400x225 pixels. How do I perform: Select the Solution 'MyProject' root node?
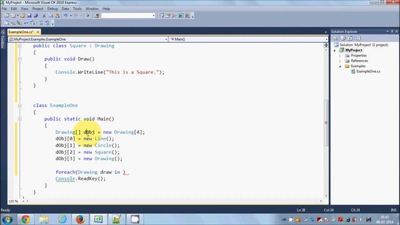(x=364, y=45)
